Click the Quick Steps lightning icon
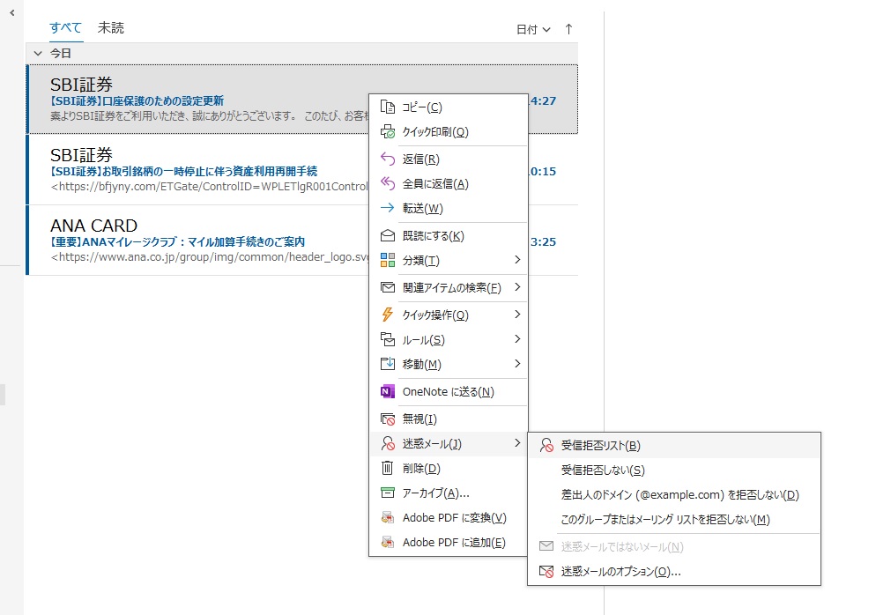The image size is (876, 615). pyautogui.click(x=387, y=315)
